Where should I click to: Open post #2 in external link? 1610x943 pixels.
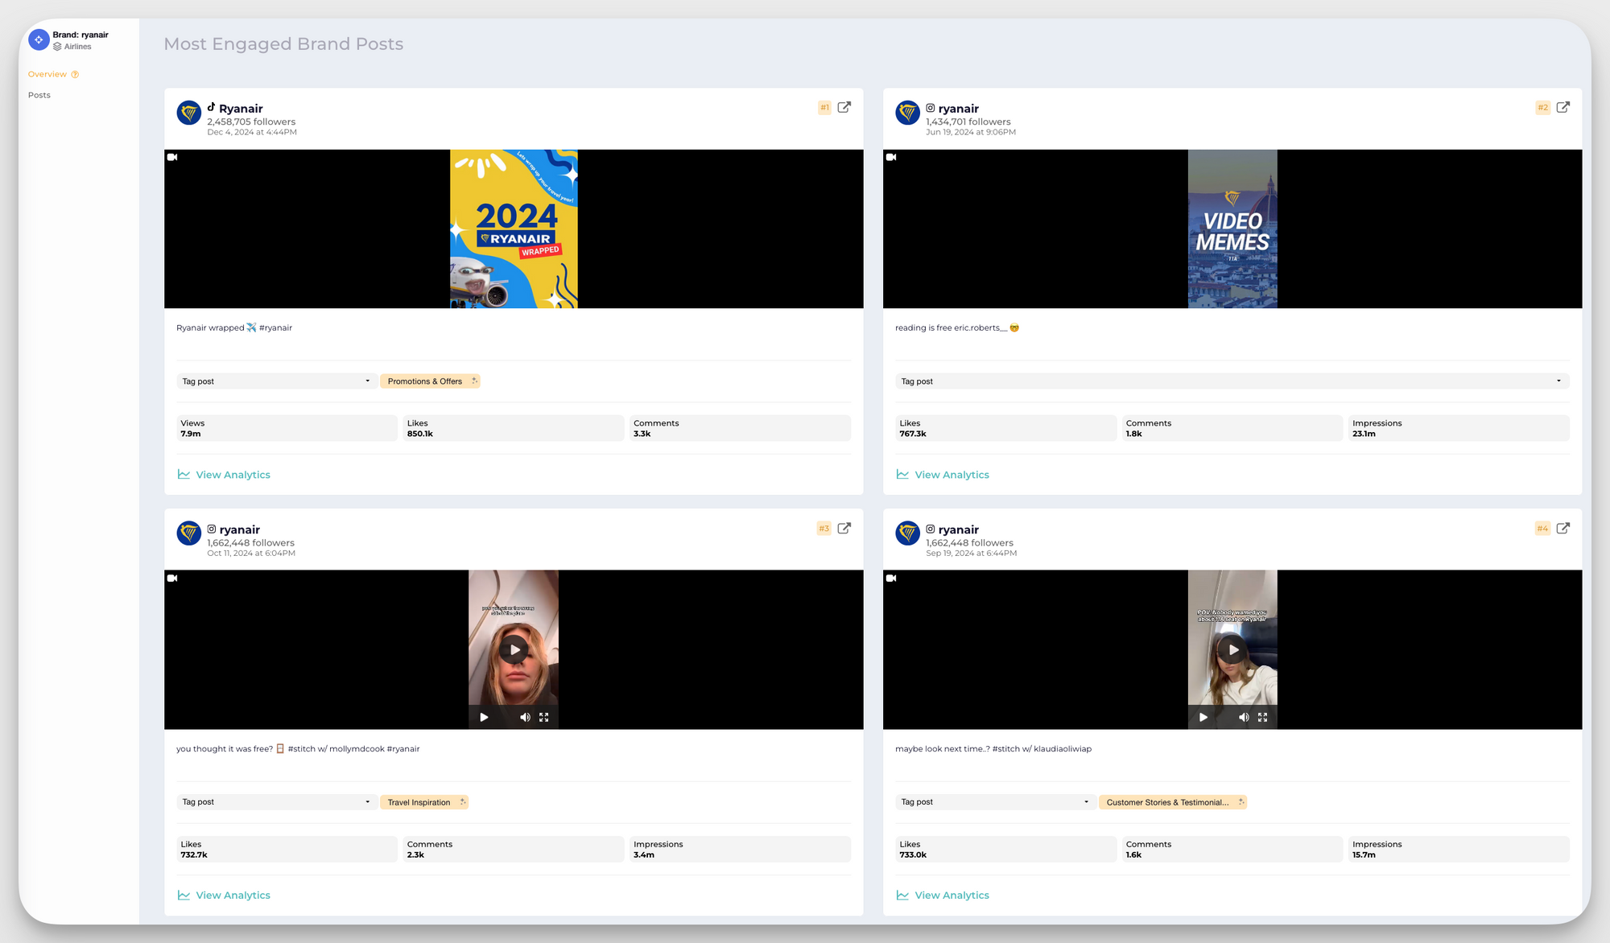point(1563,107)
